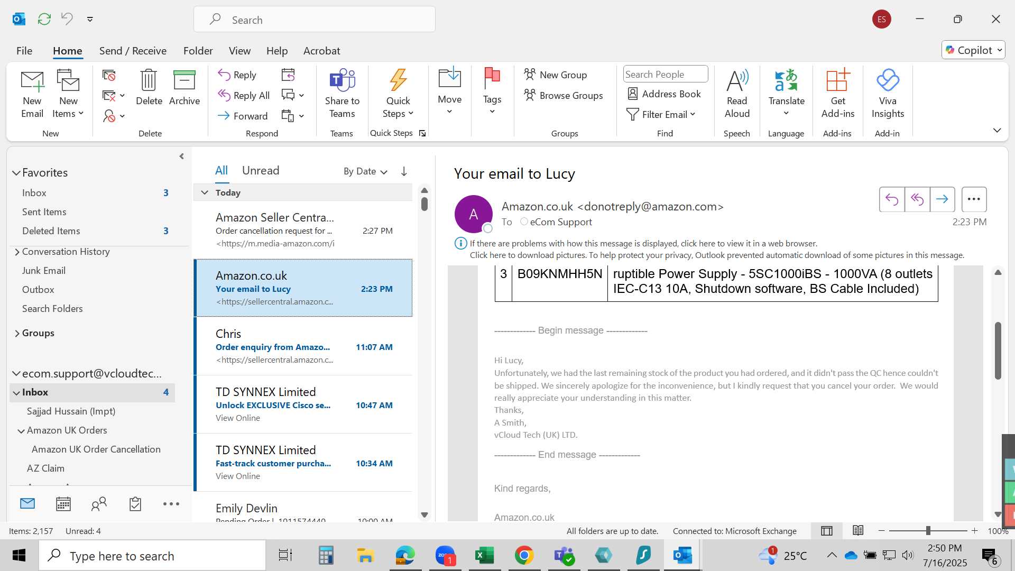
Task: Open Chris order enquiry email
Action: [303, 346]
